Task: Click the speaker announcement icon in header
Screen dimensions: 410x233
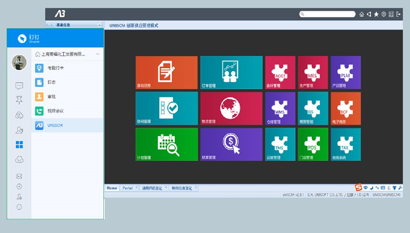Action: click(x=369, y=14)
